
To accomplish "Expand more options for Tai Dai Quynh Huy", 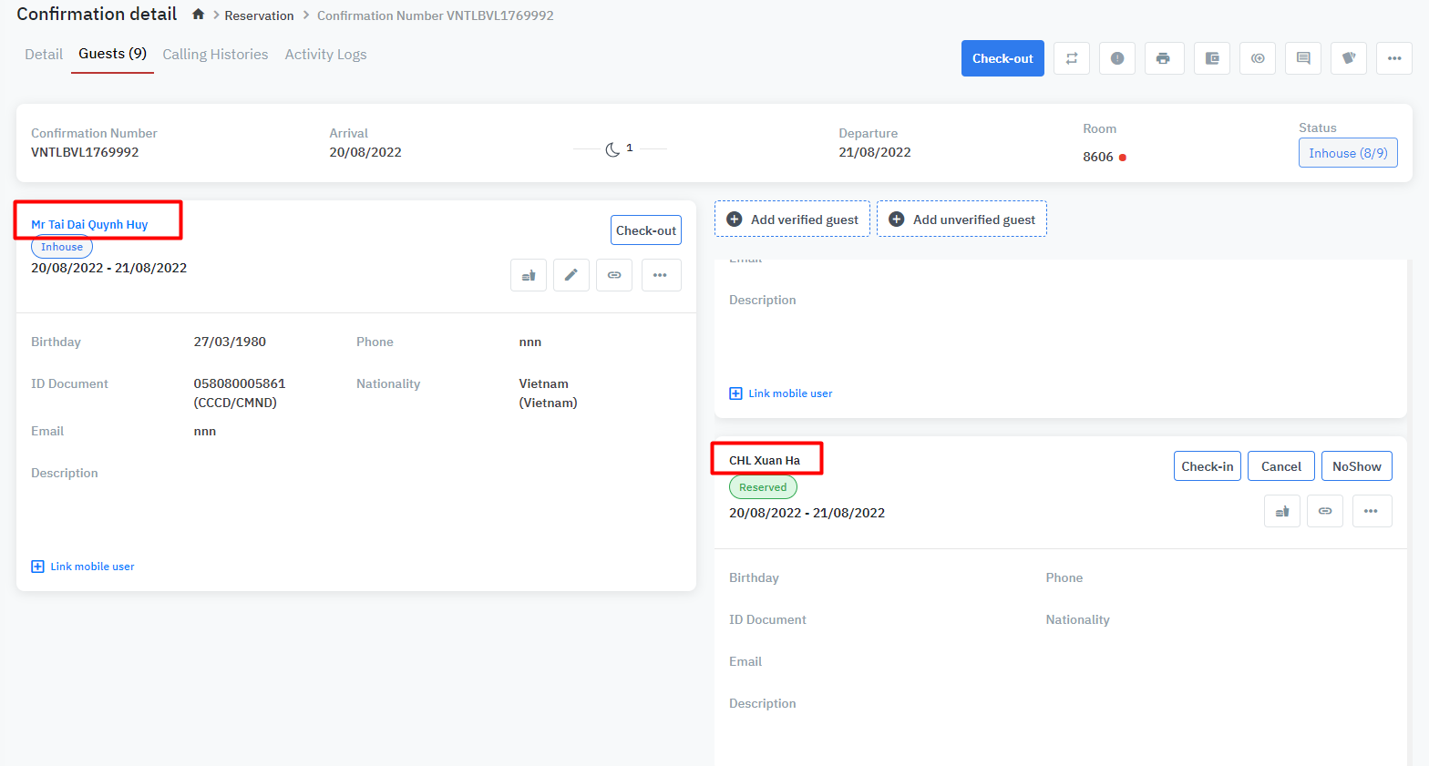I will pyautogui.click(x=661, y=275).
